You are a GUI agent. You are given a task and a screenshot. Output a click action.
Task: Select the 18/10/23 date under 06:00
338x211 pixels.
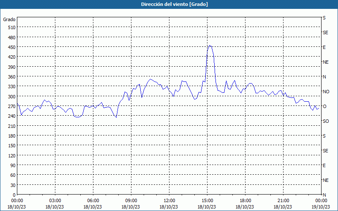93,207
